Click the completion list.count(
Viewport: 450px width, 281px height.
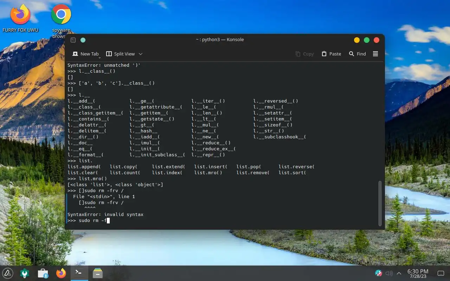[x=125, y=173]
